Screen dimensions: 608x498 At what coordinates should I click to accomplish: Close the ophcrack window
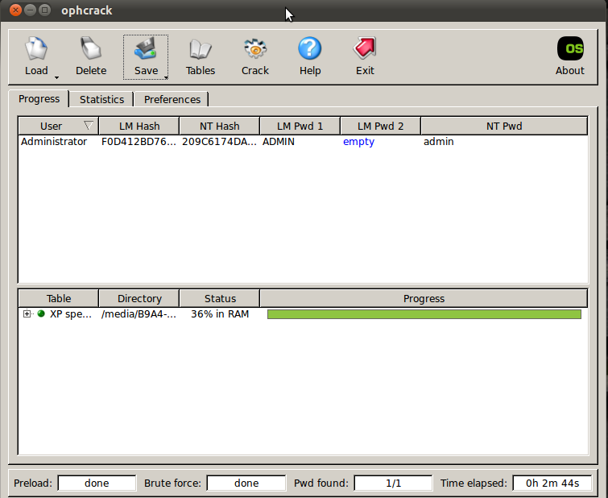15,10
